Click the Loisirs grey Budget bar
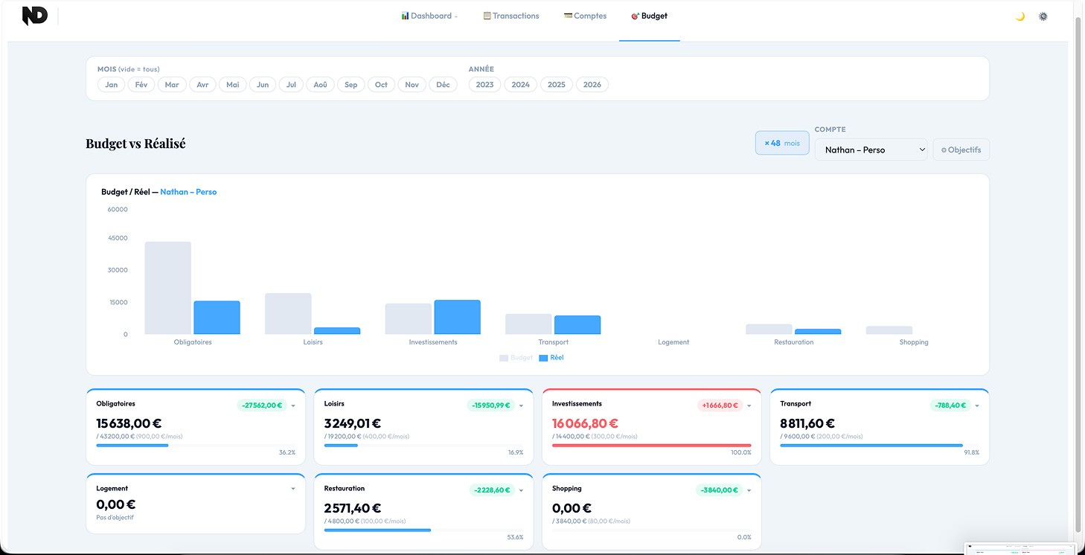This screenshot has width=1085, height=555. [288, 313]
